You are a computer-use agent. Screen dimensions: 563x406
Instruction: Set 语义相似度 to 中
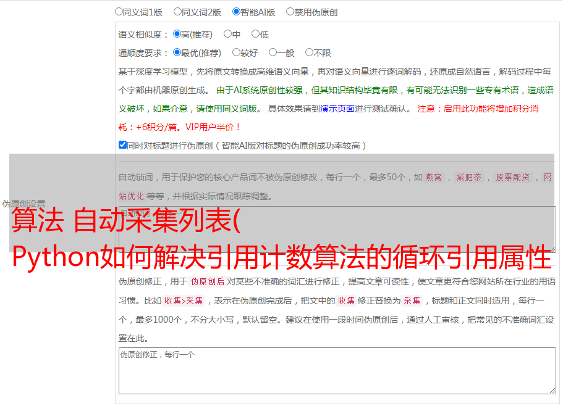point(227,35)
